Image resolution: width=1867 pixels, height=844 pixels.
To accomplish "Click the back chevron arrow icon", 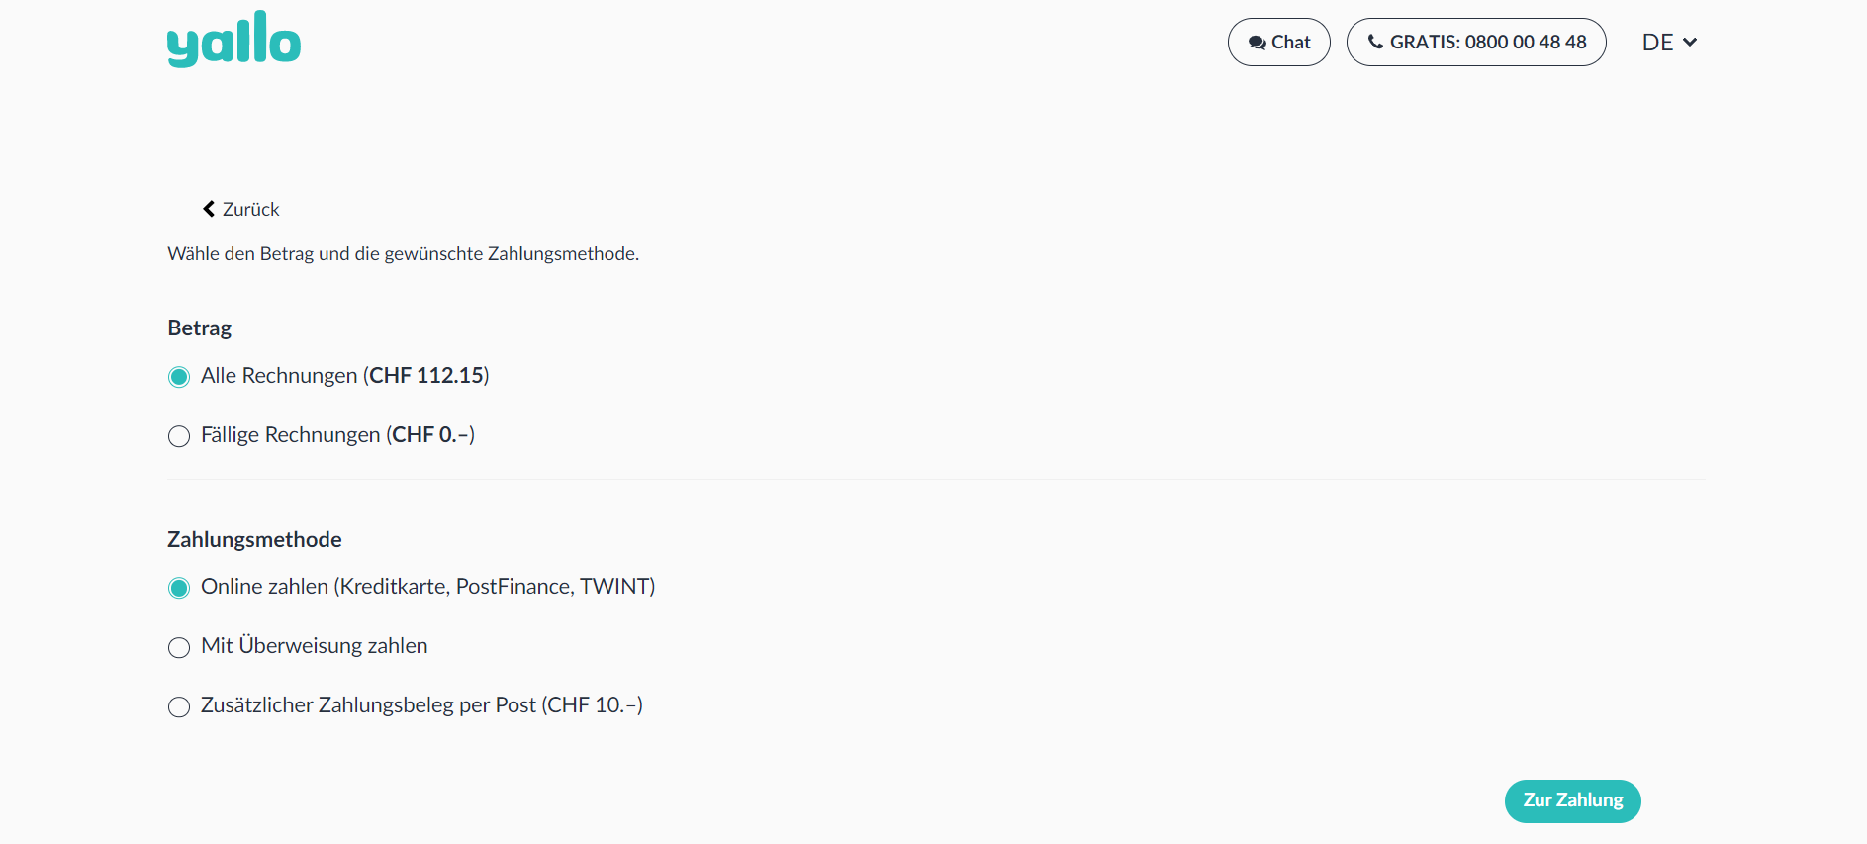I will click(x=209, y=209).
